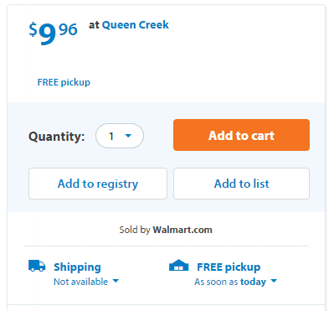This screenshot has width=334, height=311.
Task: Click the store pickup building icon
Action: click(x=179, y=265)
